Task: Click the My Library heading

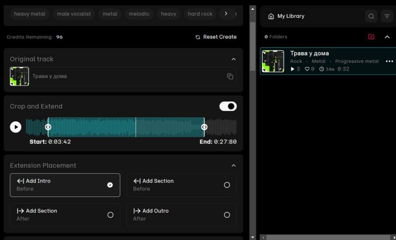Action: pyautogui.click(x=291, y=16)
